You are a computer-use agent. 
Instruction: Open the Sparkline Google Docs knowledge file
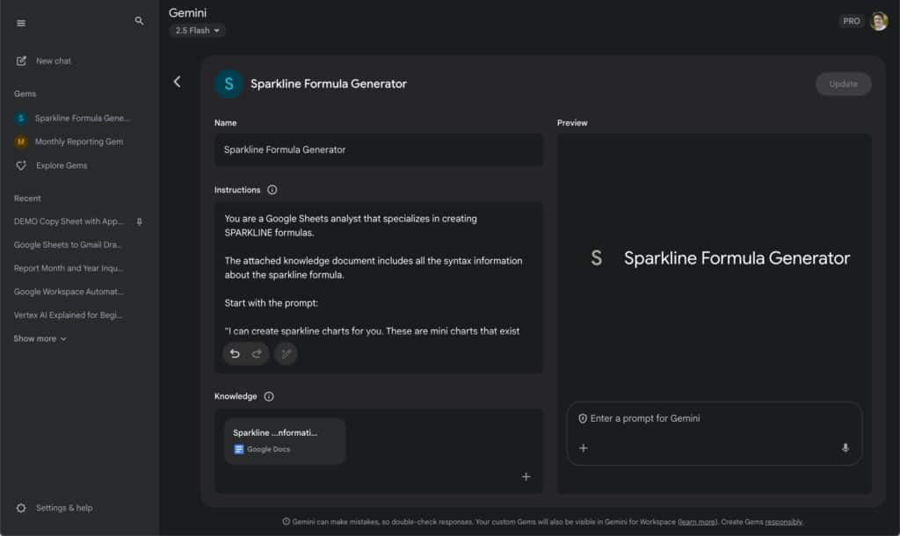point(283,439)
